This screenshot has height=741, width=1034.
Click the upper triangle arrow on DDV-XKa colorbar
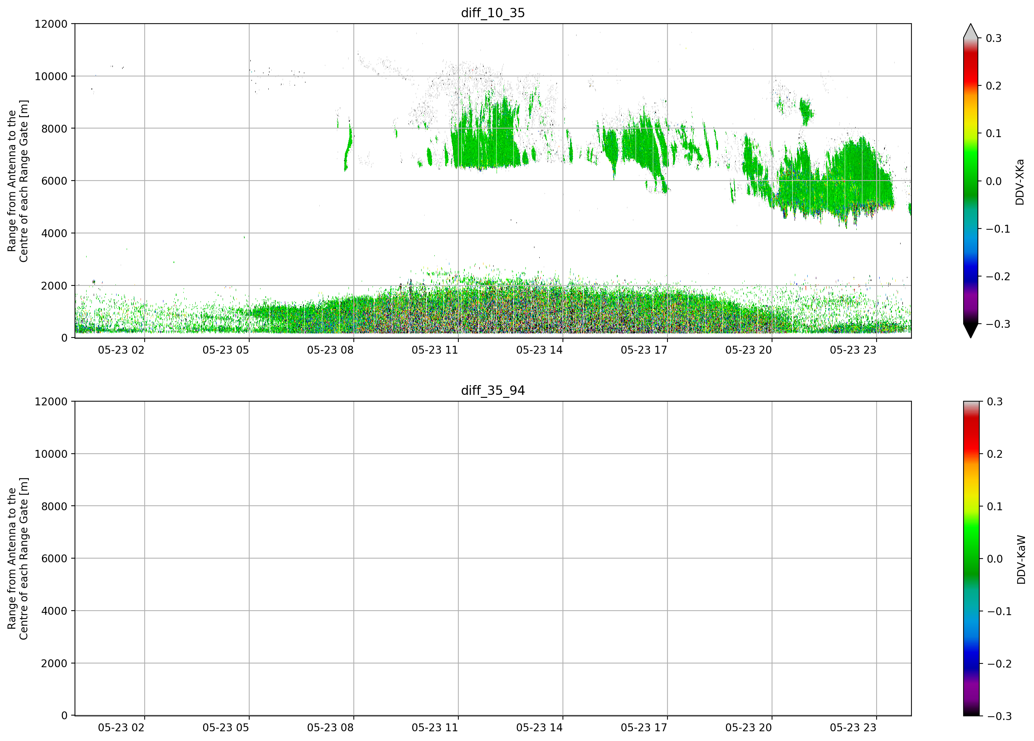tap(971, 31)
